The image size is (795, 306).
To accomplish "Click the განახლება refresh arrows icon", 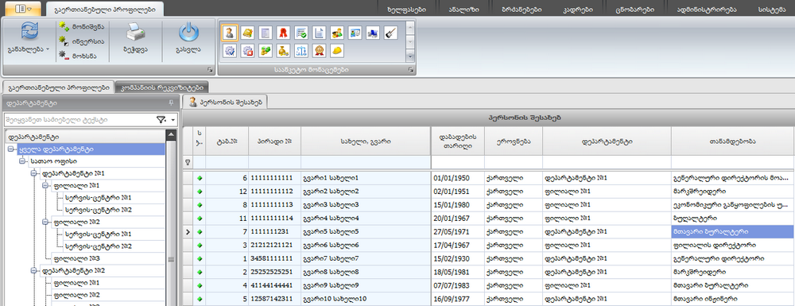I will 29,32.
